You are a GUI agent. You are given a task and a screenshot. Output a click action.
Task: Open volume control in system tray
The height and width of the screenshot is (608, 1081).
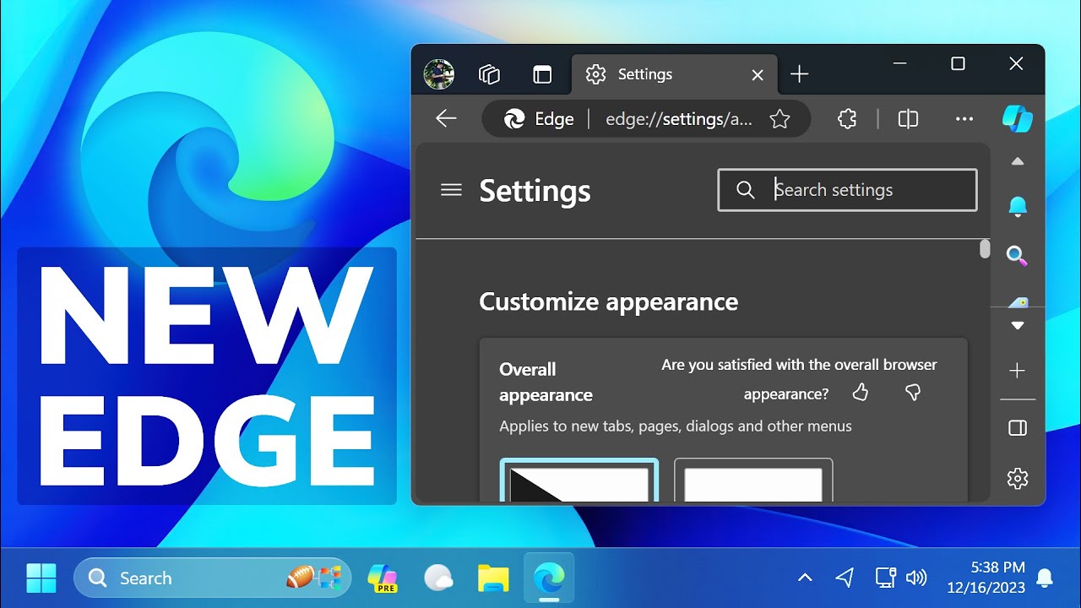click(x=915, y=578)
